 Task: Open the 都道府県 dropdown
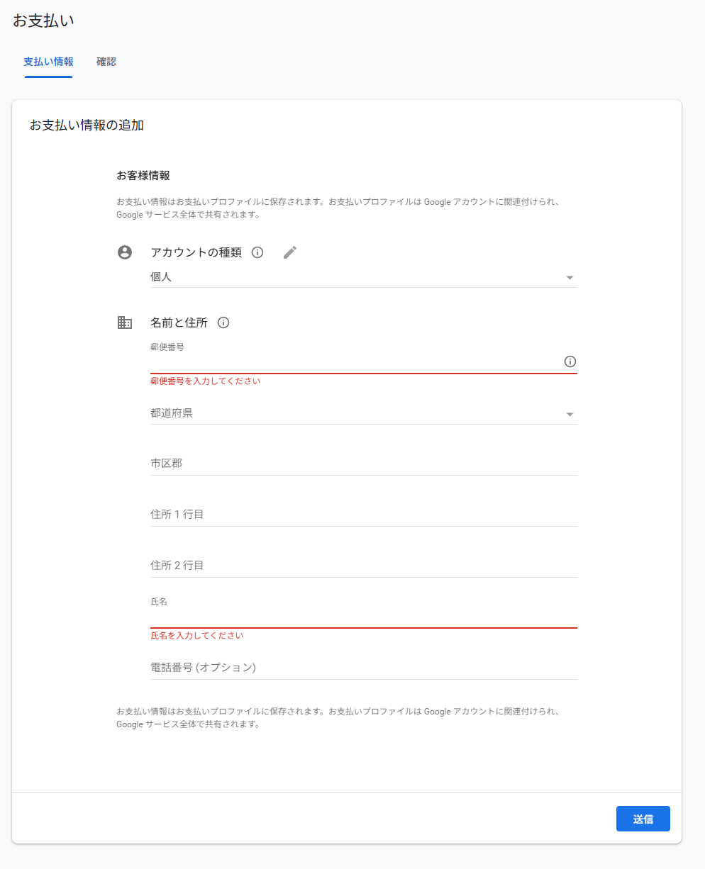(x=363, y=413)
